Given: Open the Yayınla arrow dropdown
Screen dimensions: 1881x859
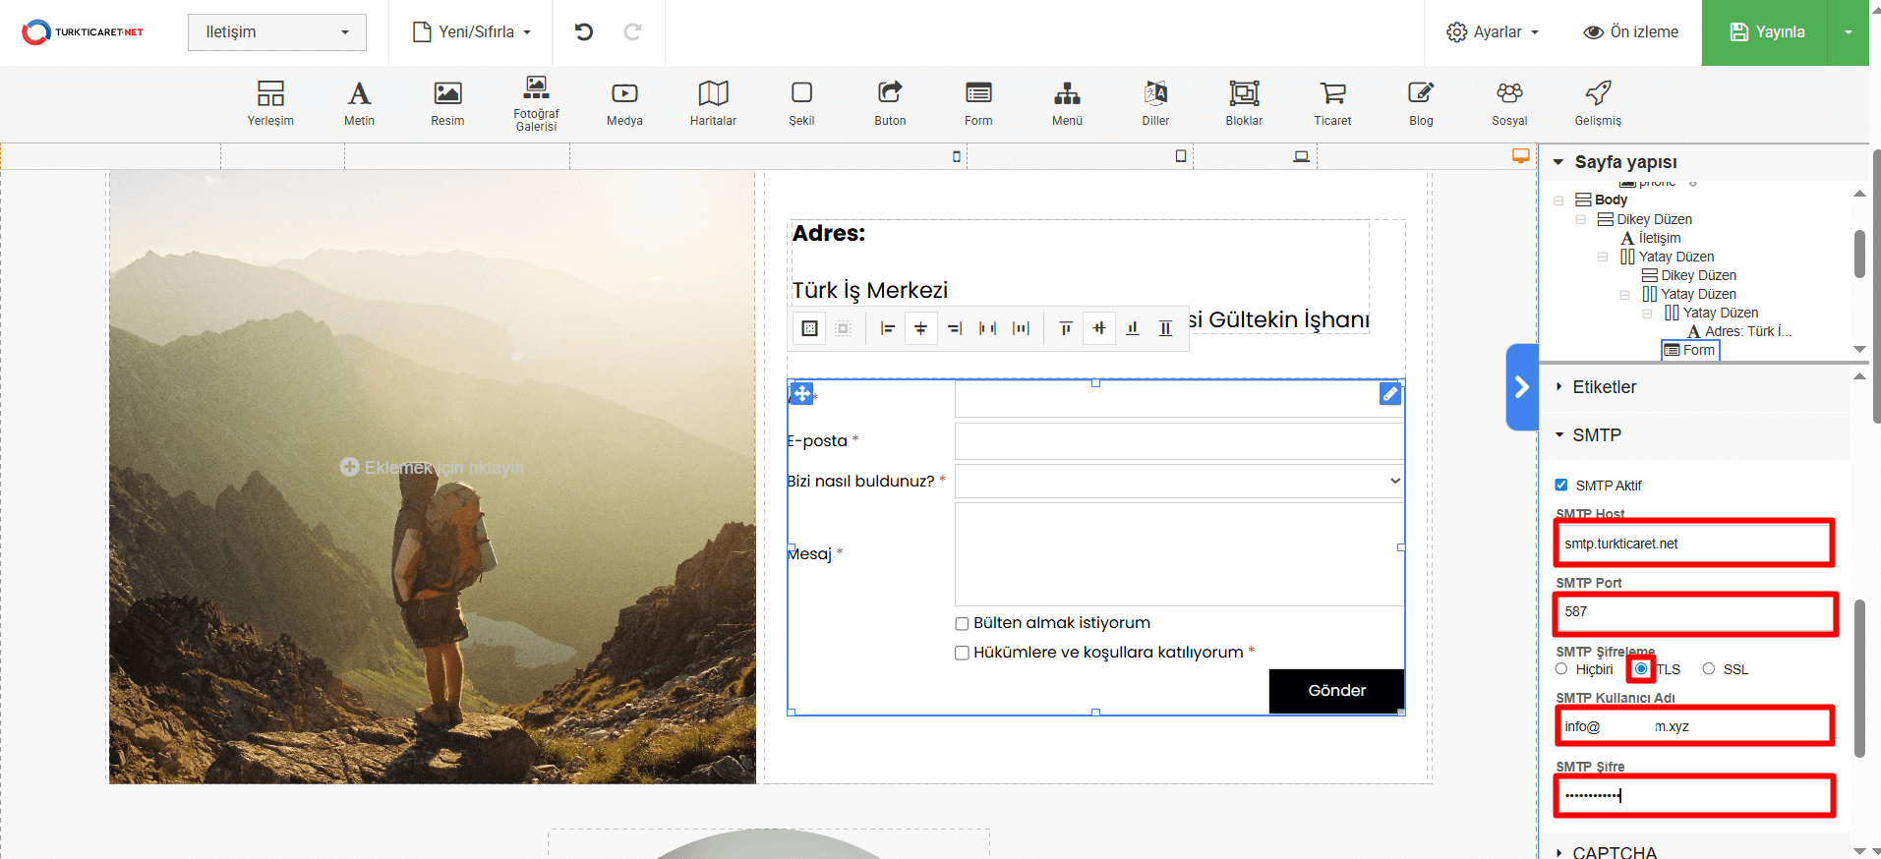Looking at the screenshot, I should (x=1848, y=32).
